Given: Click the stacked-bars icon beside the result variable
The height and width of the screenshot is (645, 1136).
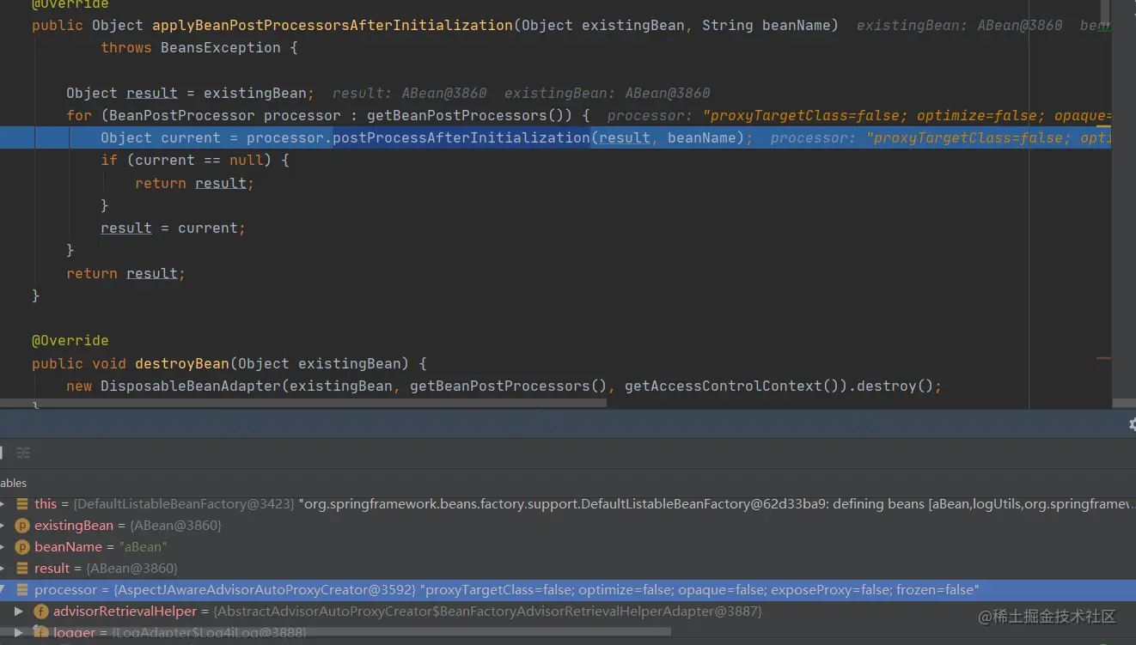Looking at the screenshot, I should tap(22, 569).
